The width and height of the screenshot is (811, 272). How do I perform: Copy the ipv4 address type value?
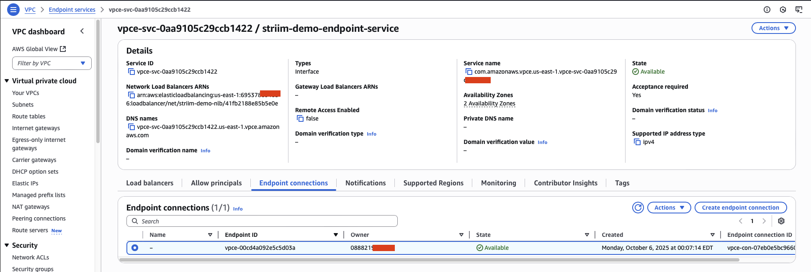(637, 142)
